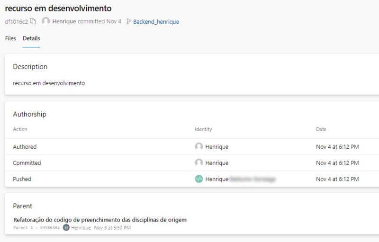Click the Committed date Nov 4 at 6:12 PM

point(337,163)
